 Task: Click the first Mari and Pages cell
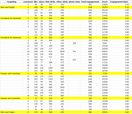(x=11, y=7)
